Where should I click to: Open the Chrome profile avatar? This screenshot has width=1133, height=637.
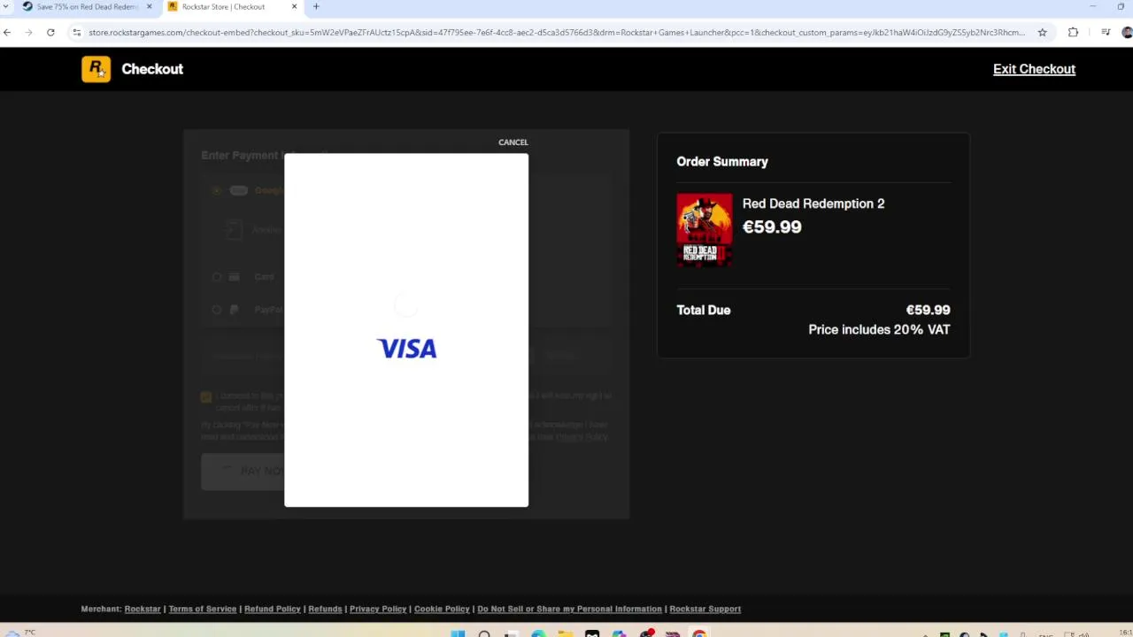pyautogui.click(x=1127, y=33)
